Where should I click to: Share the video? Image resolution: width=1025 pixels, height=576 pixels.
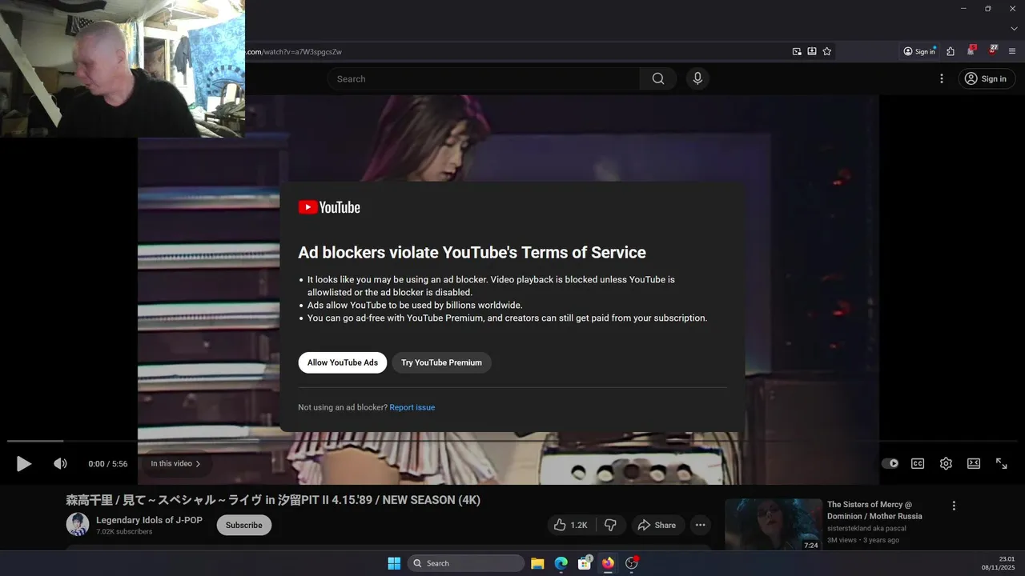pos(656,525)
